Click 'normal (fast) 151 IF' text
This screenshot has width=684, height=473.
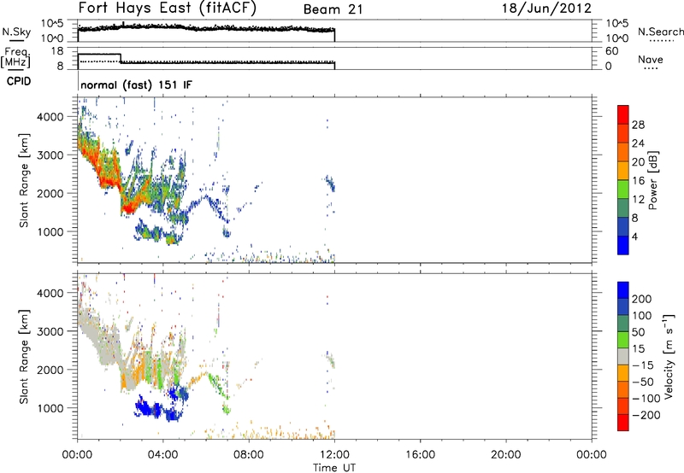click(136, 85)
